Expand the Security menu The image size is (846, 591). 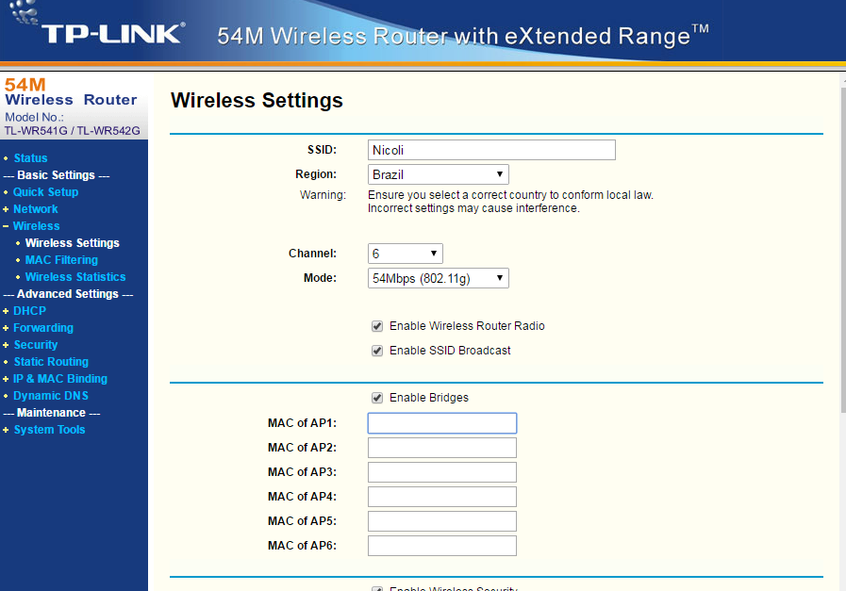[36, 345]
